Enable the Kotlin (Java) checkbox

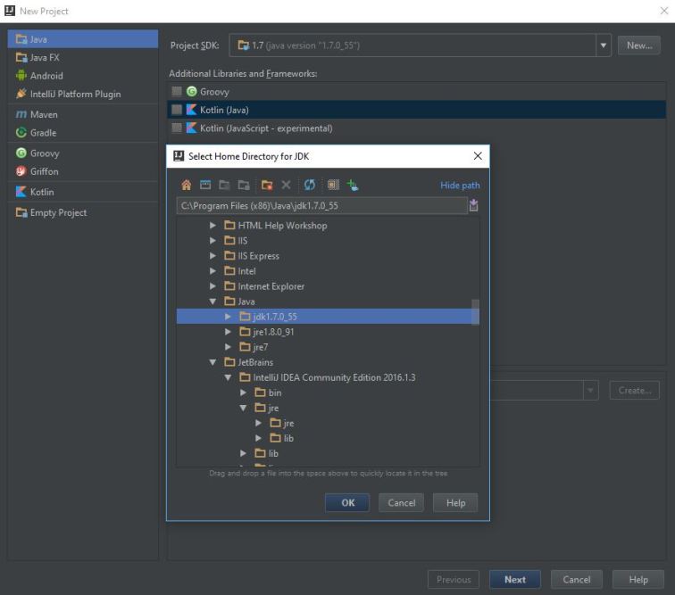click(177, 110)
